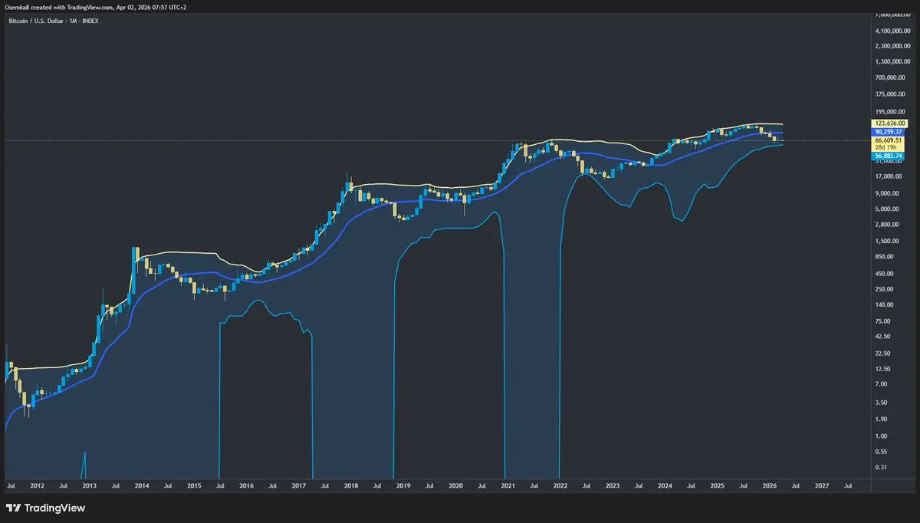Click the 0.31 price axis label
Viewport: 920px width, 523px height.
882,467
